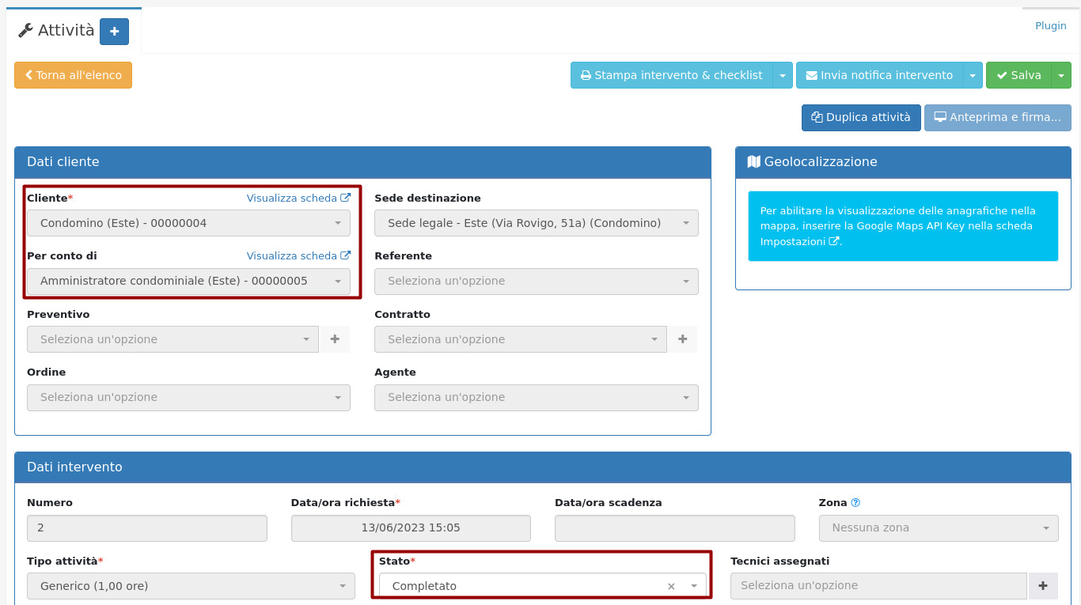Switch to the Plugin tab
The image size is (1081, 605).
(x=1050, y=26)
